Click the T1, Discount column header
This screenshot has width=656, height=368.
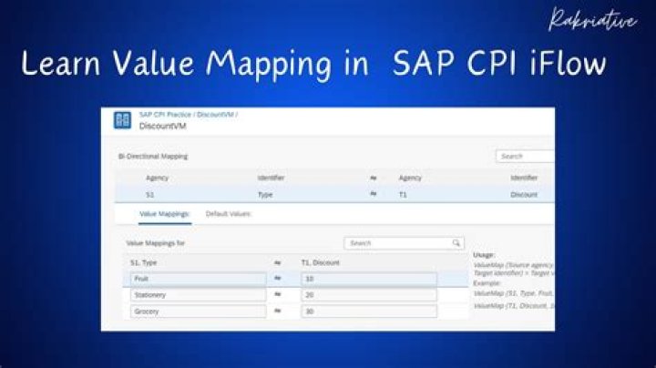tap(321, 262)
